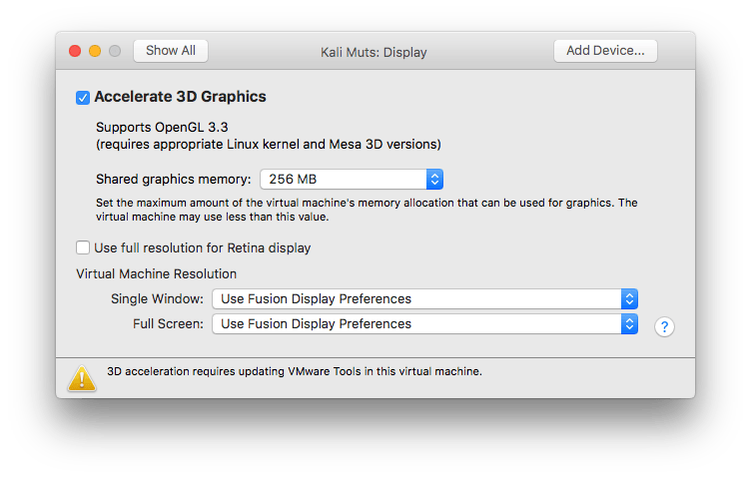Click blue arrows on Full Screen selector
The width and height of the screenshot is (751, 478).
click(x=628, y=323)
